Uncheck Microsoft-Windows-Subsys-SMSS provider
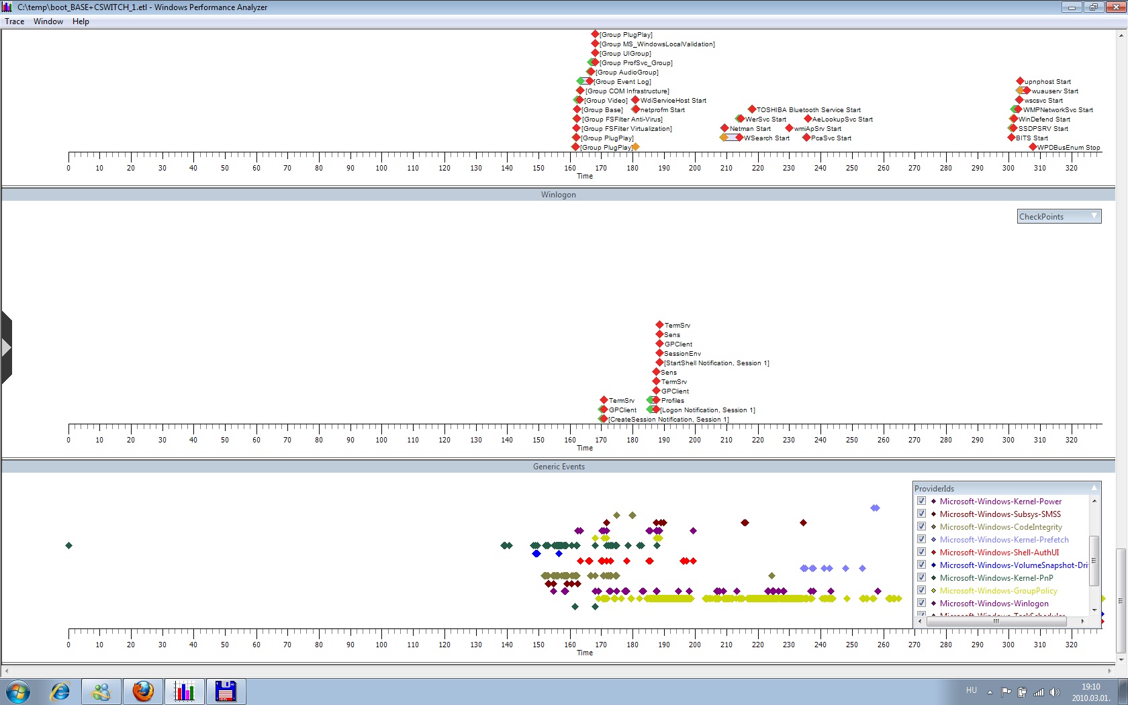This screenshot has width=1128, height=705. click(921, 514)
